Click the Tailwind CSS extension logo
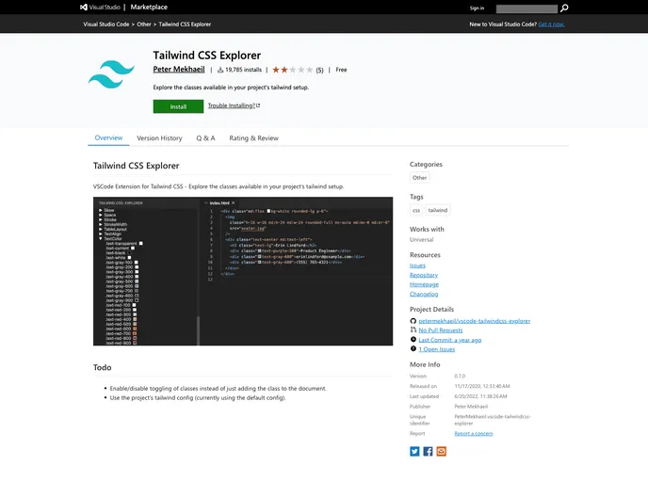 [x=111, y=74]
